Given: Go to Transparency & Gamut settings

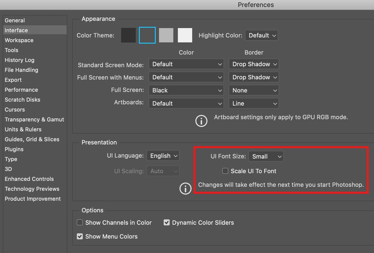Looking at the screenshot, I should coord(34,119).
